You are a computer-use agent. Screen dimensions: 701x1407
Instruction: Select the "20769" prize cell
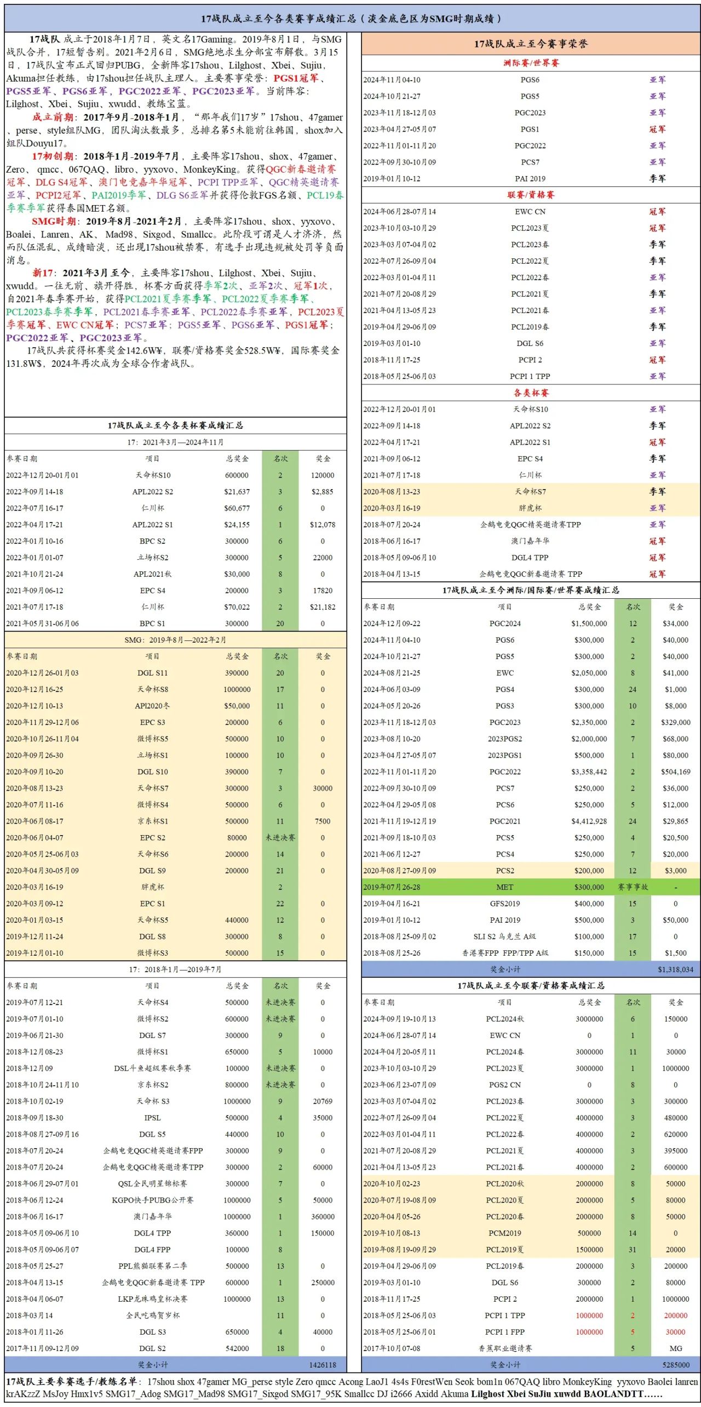pos(323,1100)
